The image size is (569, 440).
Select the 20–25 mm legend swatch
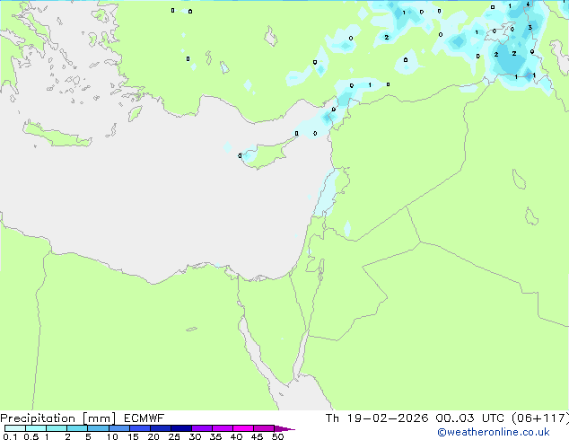[160, 428]
